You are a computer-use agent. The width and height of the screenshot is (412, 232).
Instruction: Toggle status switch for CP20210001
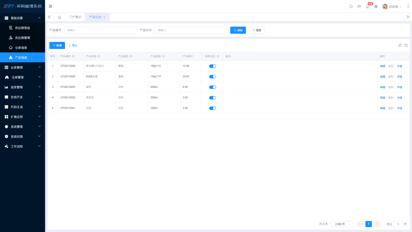213,108
